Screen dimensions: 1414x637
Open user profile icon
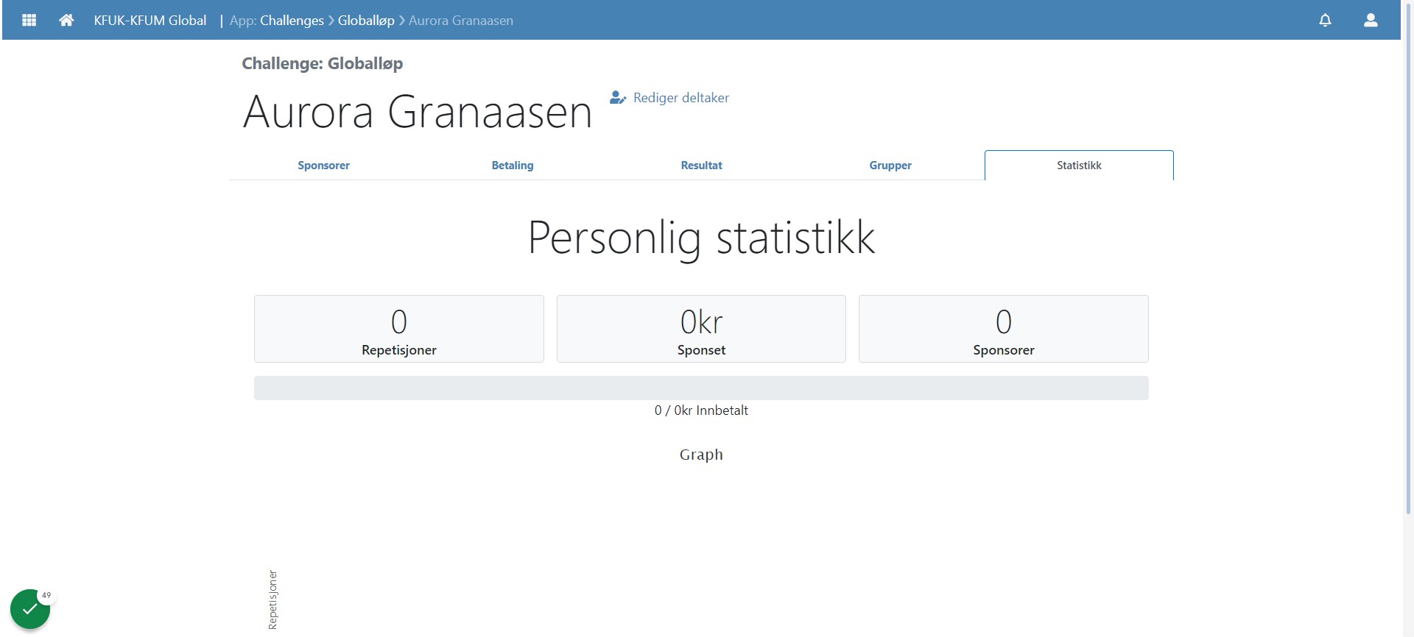pyautogui.click(x=1371, y=21)
